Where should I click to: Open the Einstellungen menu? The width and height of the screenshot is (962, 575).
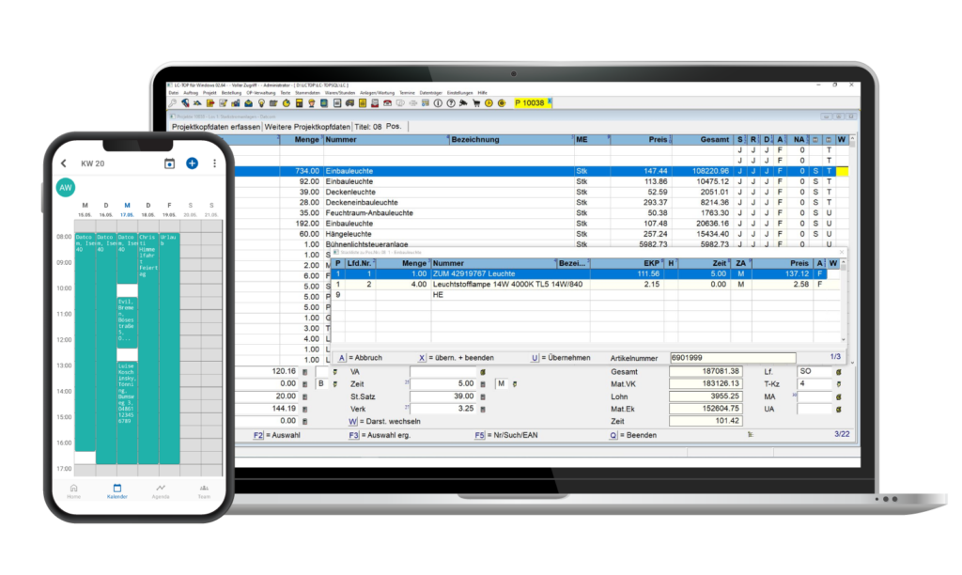pos(459,93)
